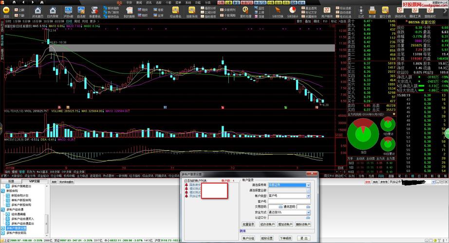The width and height of the screenshot is (449, 243).
Task: Click the forward triangle in title bar
Action: coord(33,2)
